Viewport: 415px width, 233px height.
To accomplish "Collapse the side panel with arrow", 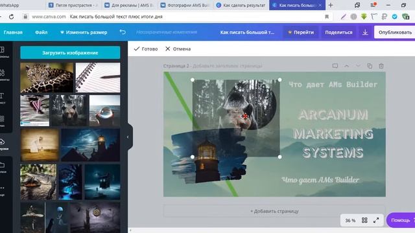I will (128, 137).
